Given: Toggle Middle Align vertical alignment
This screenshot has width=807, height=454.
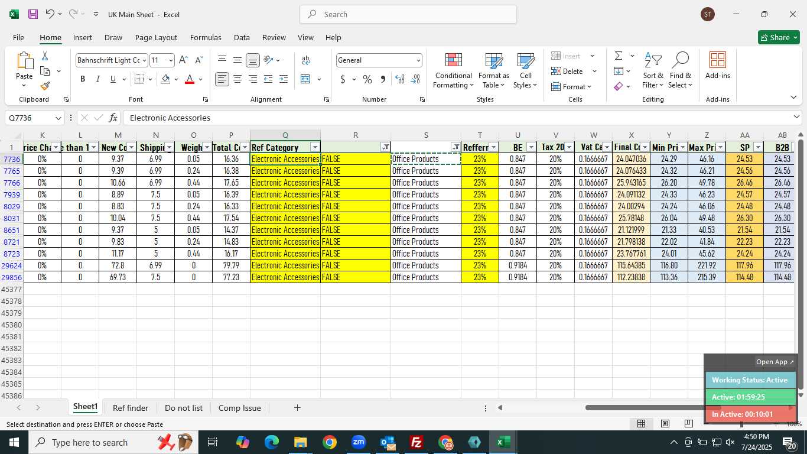Looking at the screenshot, I should click(x=237, y=60).
